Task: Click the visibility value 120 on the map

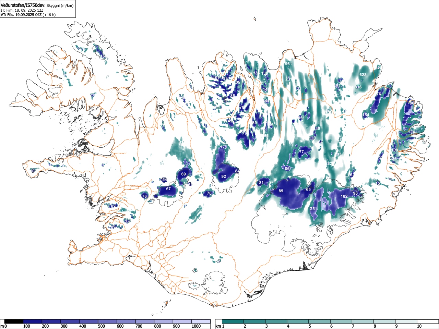Action: point(312,138)
